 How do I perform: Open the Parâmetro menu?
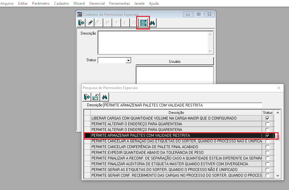(x=41, y=3)
